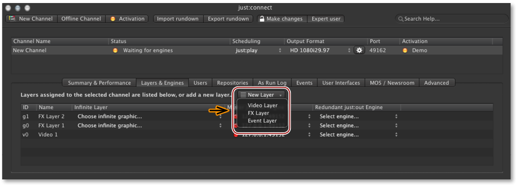Choose Event Layer from the menu
Image resolution: width=517 pixels, height=186 pixels.
(x=262, y=121)
